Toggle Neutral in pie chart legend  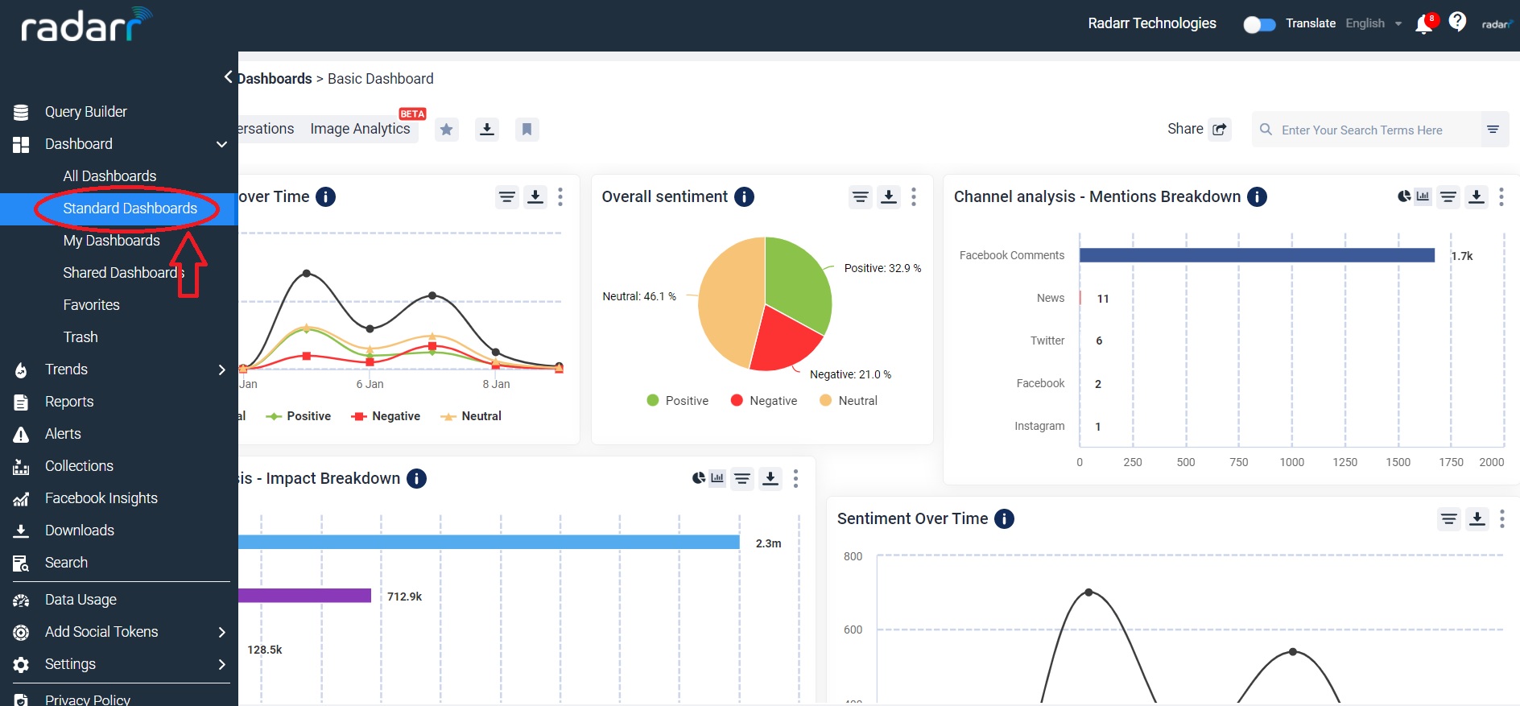tap(849, 401)
